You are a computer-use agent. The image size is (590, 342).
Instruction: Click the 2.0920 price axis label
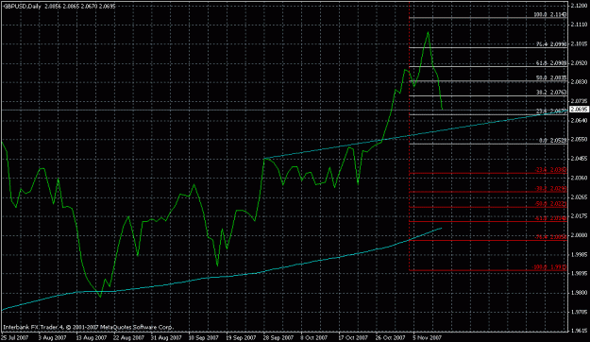pos(579,63)
